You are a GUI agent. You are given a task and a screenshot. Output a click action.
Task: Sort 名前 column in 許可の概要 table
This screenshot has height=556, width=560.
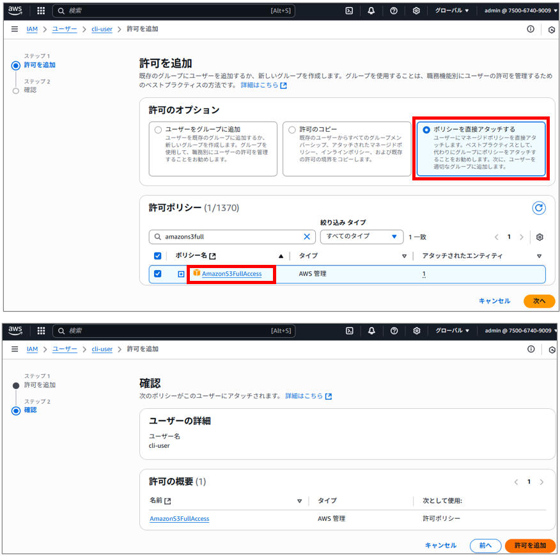(x=300, y=501)
